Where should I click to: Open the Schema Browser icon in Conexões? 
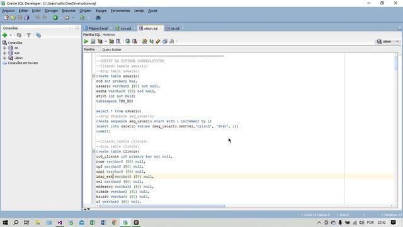[38, 35]
